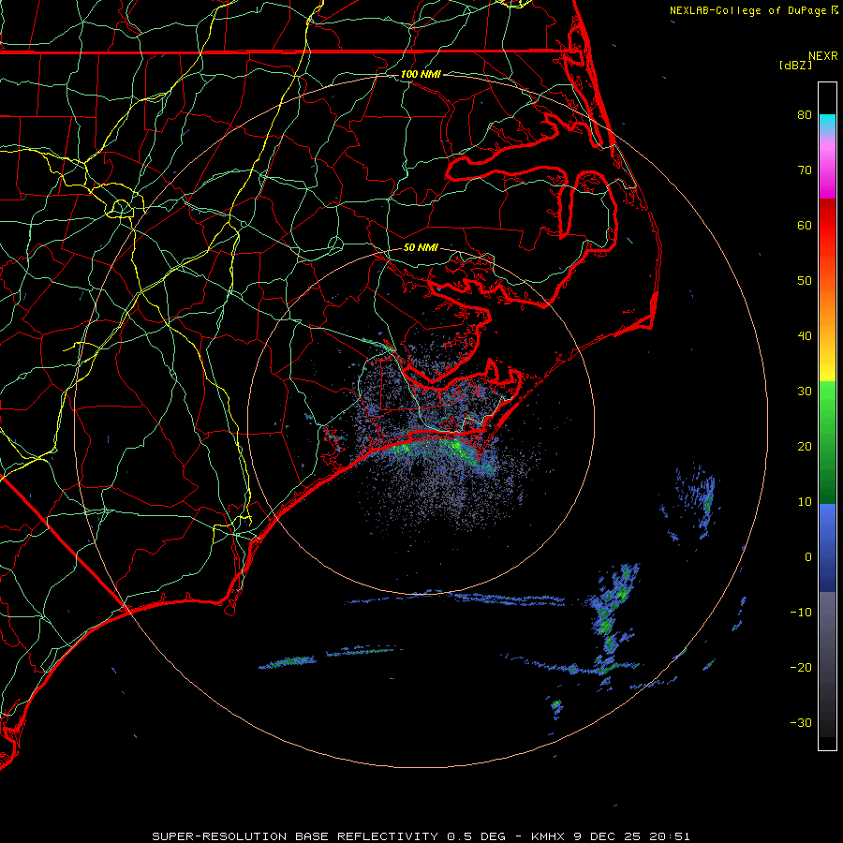This screenshot has height=843, width=843.
Task: Click the 0 value on the dBZ scale
Action: 808,557
